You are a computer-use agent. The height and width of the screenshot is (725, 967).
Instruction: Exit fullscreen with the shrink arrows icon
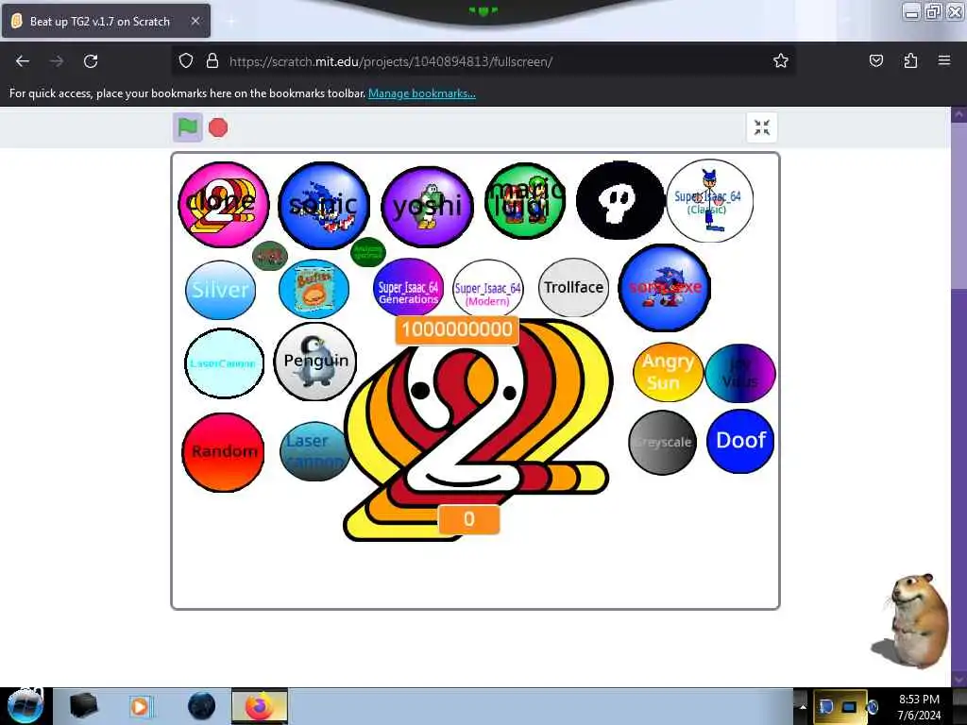(x=762, y=127)
